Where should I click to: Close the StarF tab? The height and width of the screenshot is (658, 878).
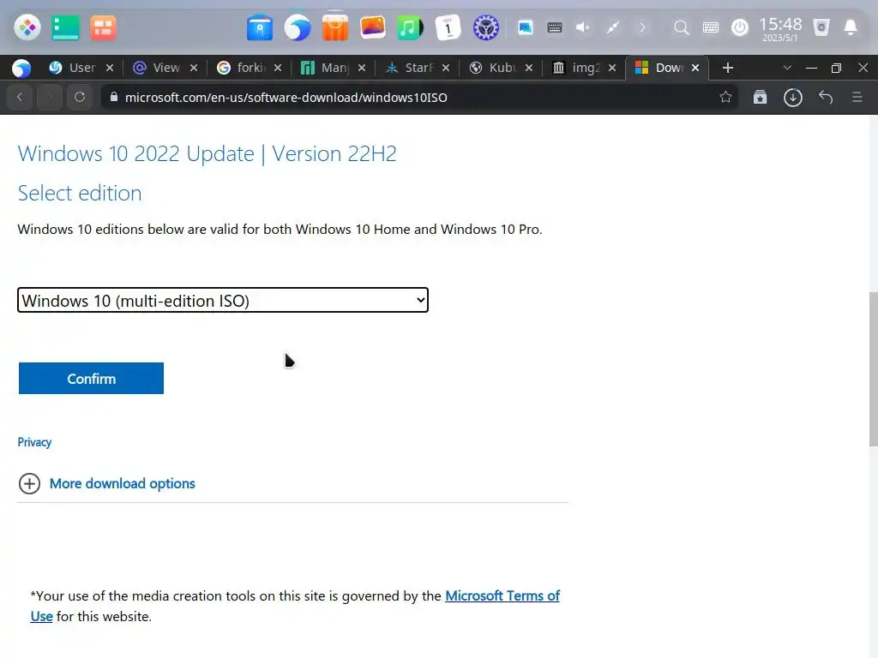(446, 68)
